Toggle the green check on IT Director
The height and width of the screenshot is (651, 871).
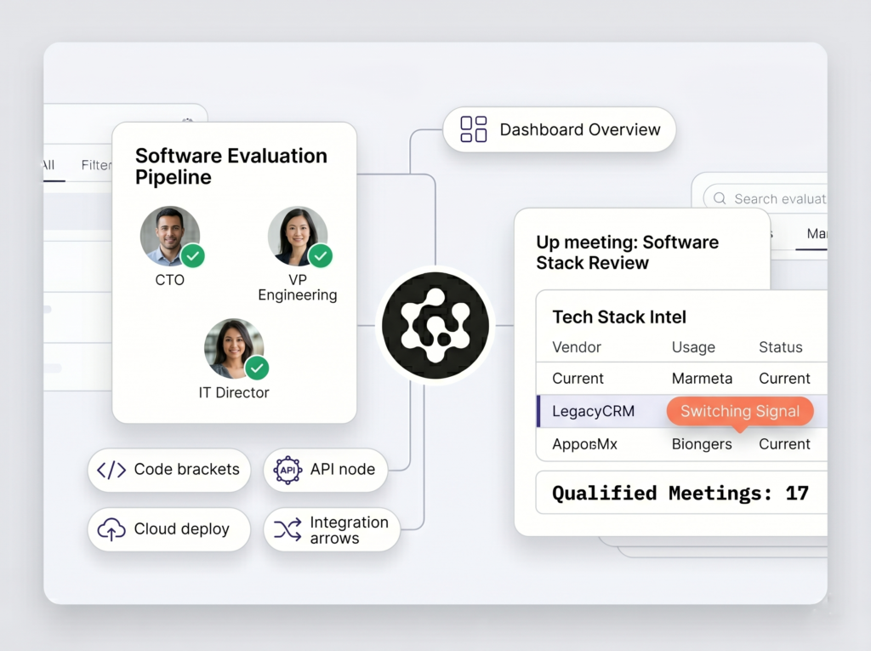coord(257,368)
